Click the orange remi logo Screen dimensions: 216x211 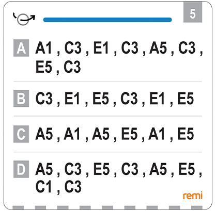pos(193,196)
